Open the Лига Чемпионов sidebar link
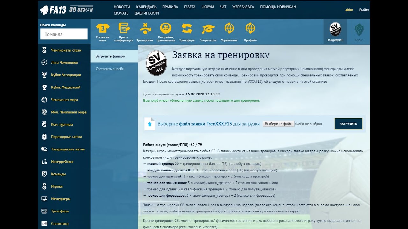 coord(64,63)
